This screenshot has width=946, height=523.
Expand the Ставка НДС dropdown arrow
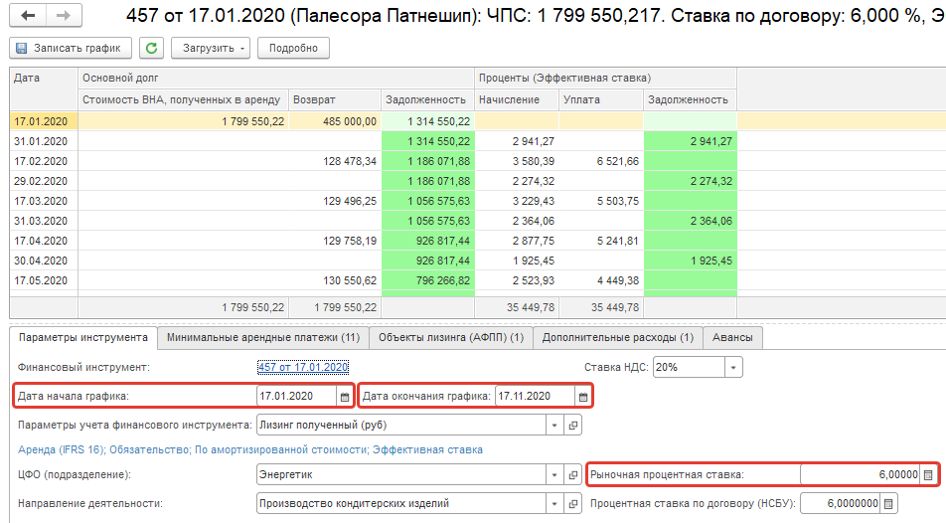click(x=733, y=367)
